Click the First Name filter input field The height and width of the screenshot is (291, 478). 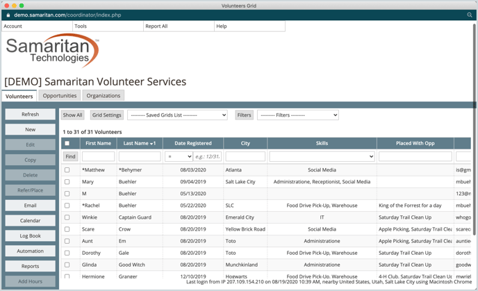[98, 157]
